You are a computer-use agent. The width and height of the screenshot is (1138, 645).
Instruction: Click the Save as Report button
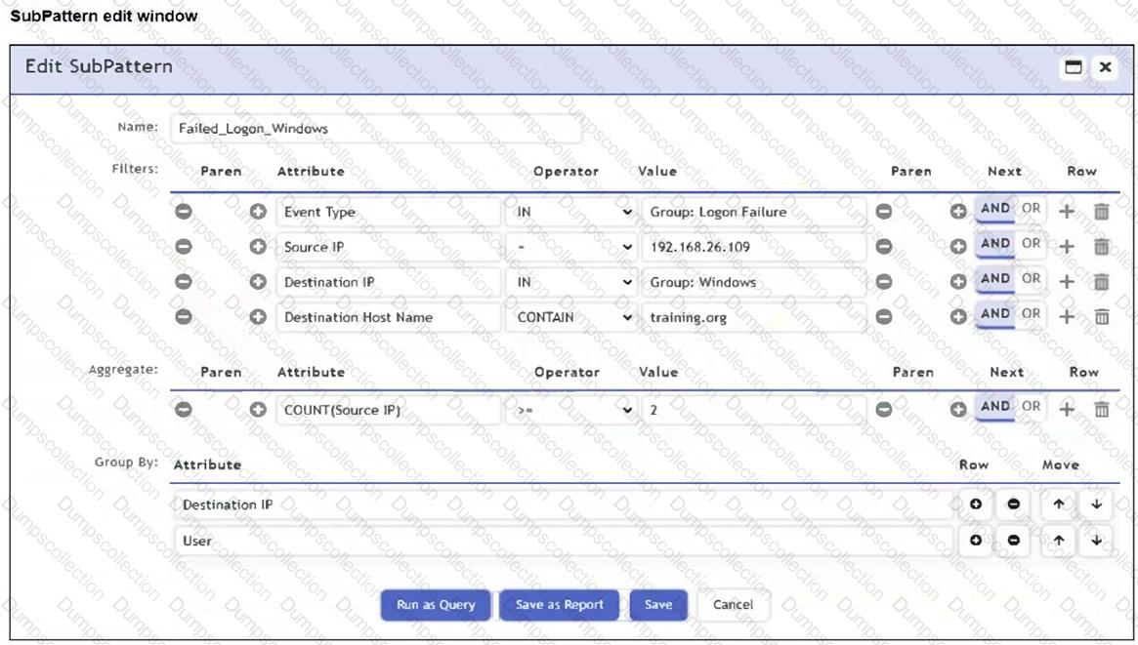pyautogui.click(x=560, y=605)
